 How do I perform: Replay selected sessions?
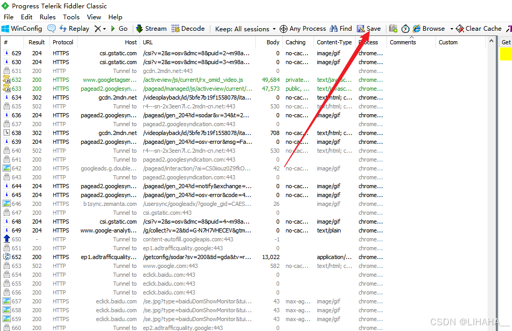pyautogui.click(x=74, y=29)
